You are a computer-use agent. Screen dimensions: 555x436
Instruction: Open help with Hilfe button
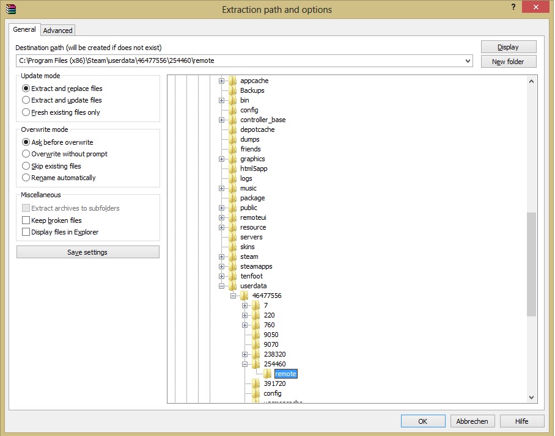522,421
